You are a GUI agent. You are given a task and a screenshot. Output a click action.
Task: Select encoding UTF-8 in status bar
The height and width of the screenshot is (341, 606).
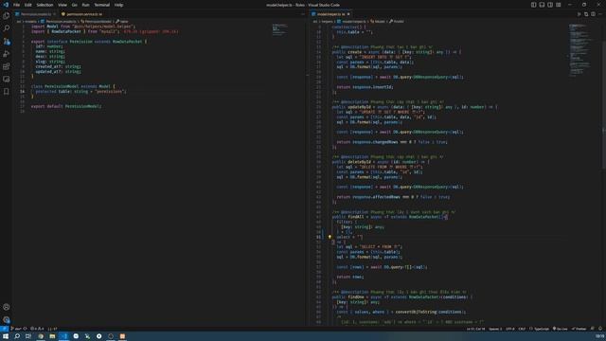[509, 329]
